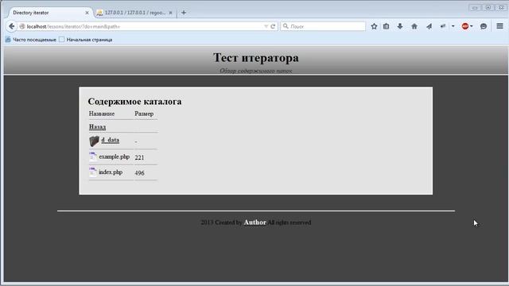Click the sync arrows toolbar icon
The image size is (509, 286).
coord(443,26)
